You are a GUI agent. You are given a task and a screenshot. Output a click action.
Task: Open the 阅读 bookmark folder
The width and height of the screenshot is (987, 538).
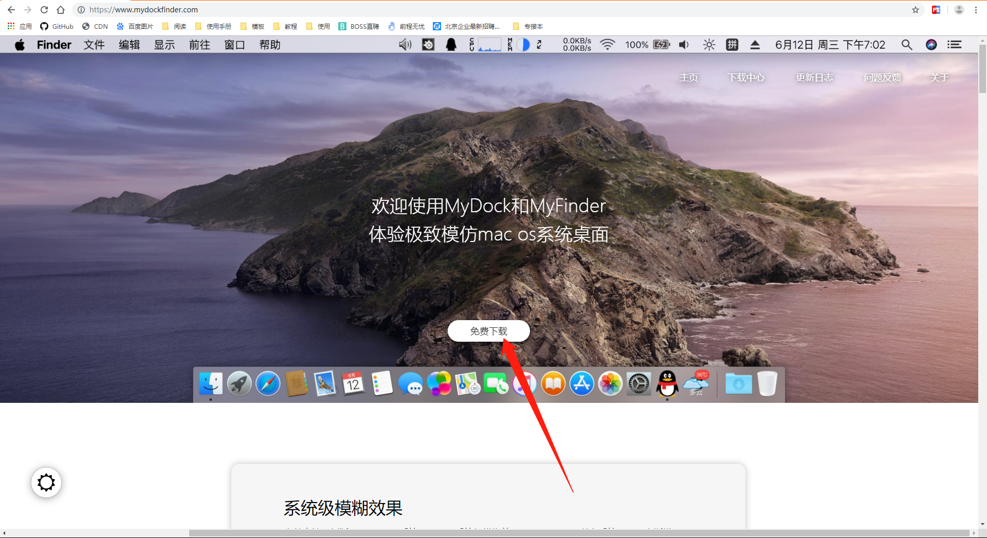coord(174,26)
